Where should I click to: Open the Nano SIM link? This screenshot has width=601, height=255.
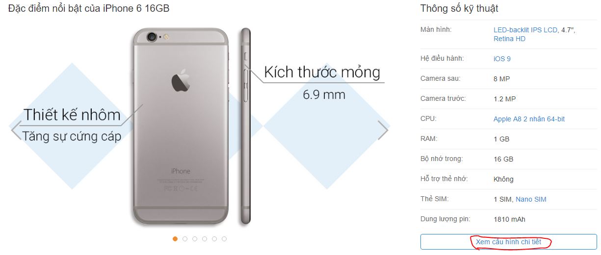coord(531,199)
